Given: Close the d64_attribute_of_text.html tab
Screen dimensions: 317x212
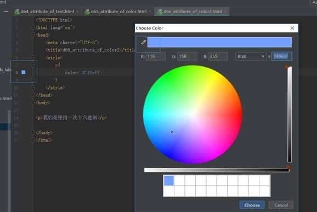Looking at the screenshot, I should (x=77, y=11).
